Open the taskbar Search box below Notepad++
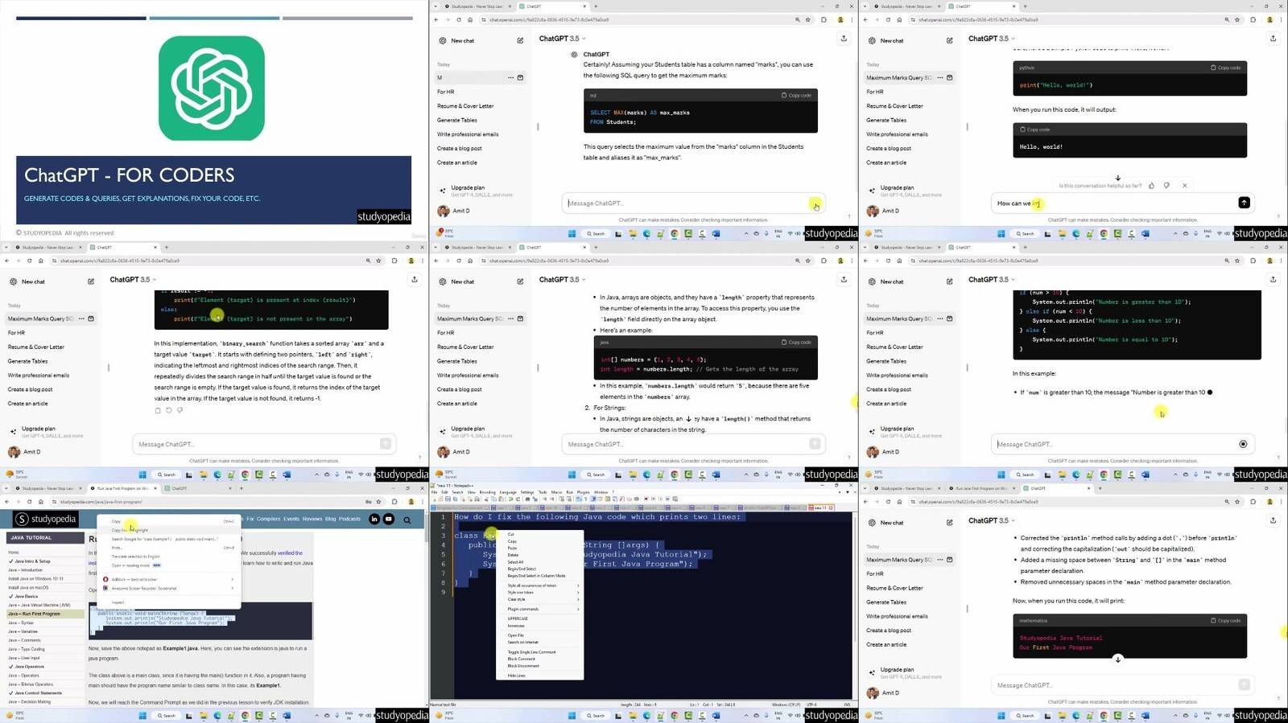Image resolution: width=1288 pixels, height=723 pixels. (596, 715)
